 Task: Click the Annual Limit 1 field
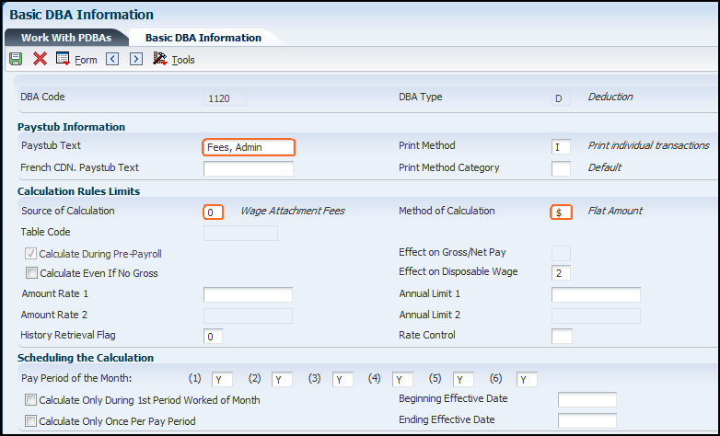click(596, 294)
